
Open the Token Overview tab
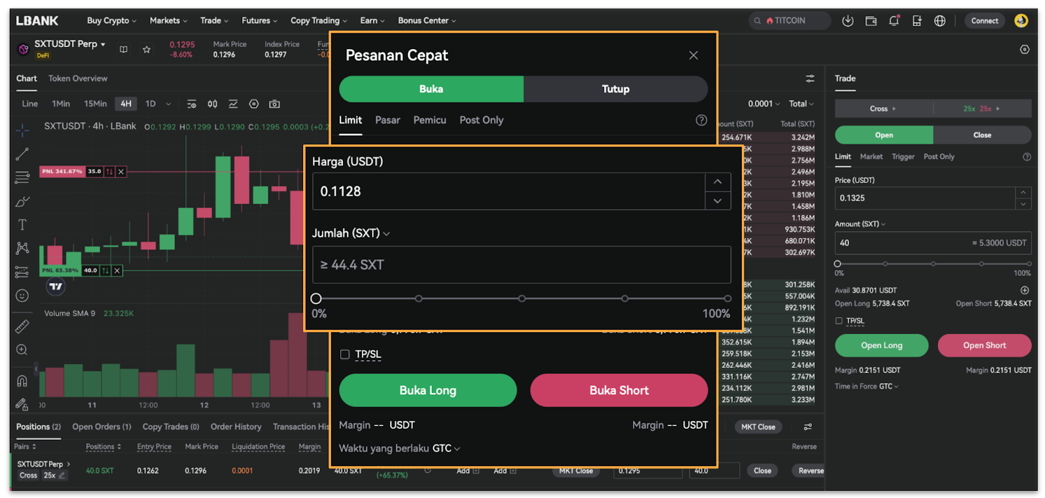(x=78, y=78)
